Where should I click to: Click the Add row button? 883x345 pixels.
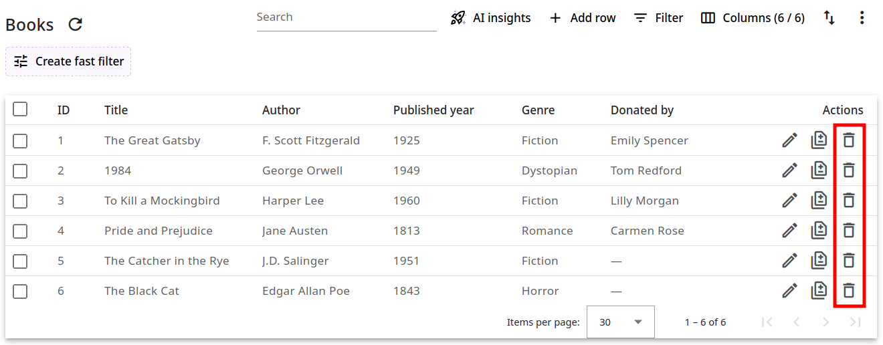(582, 18)
